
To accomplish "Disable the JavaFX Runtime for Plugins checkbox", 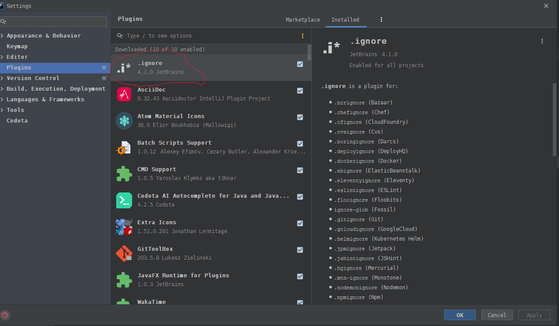I will tap(300, 276).
